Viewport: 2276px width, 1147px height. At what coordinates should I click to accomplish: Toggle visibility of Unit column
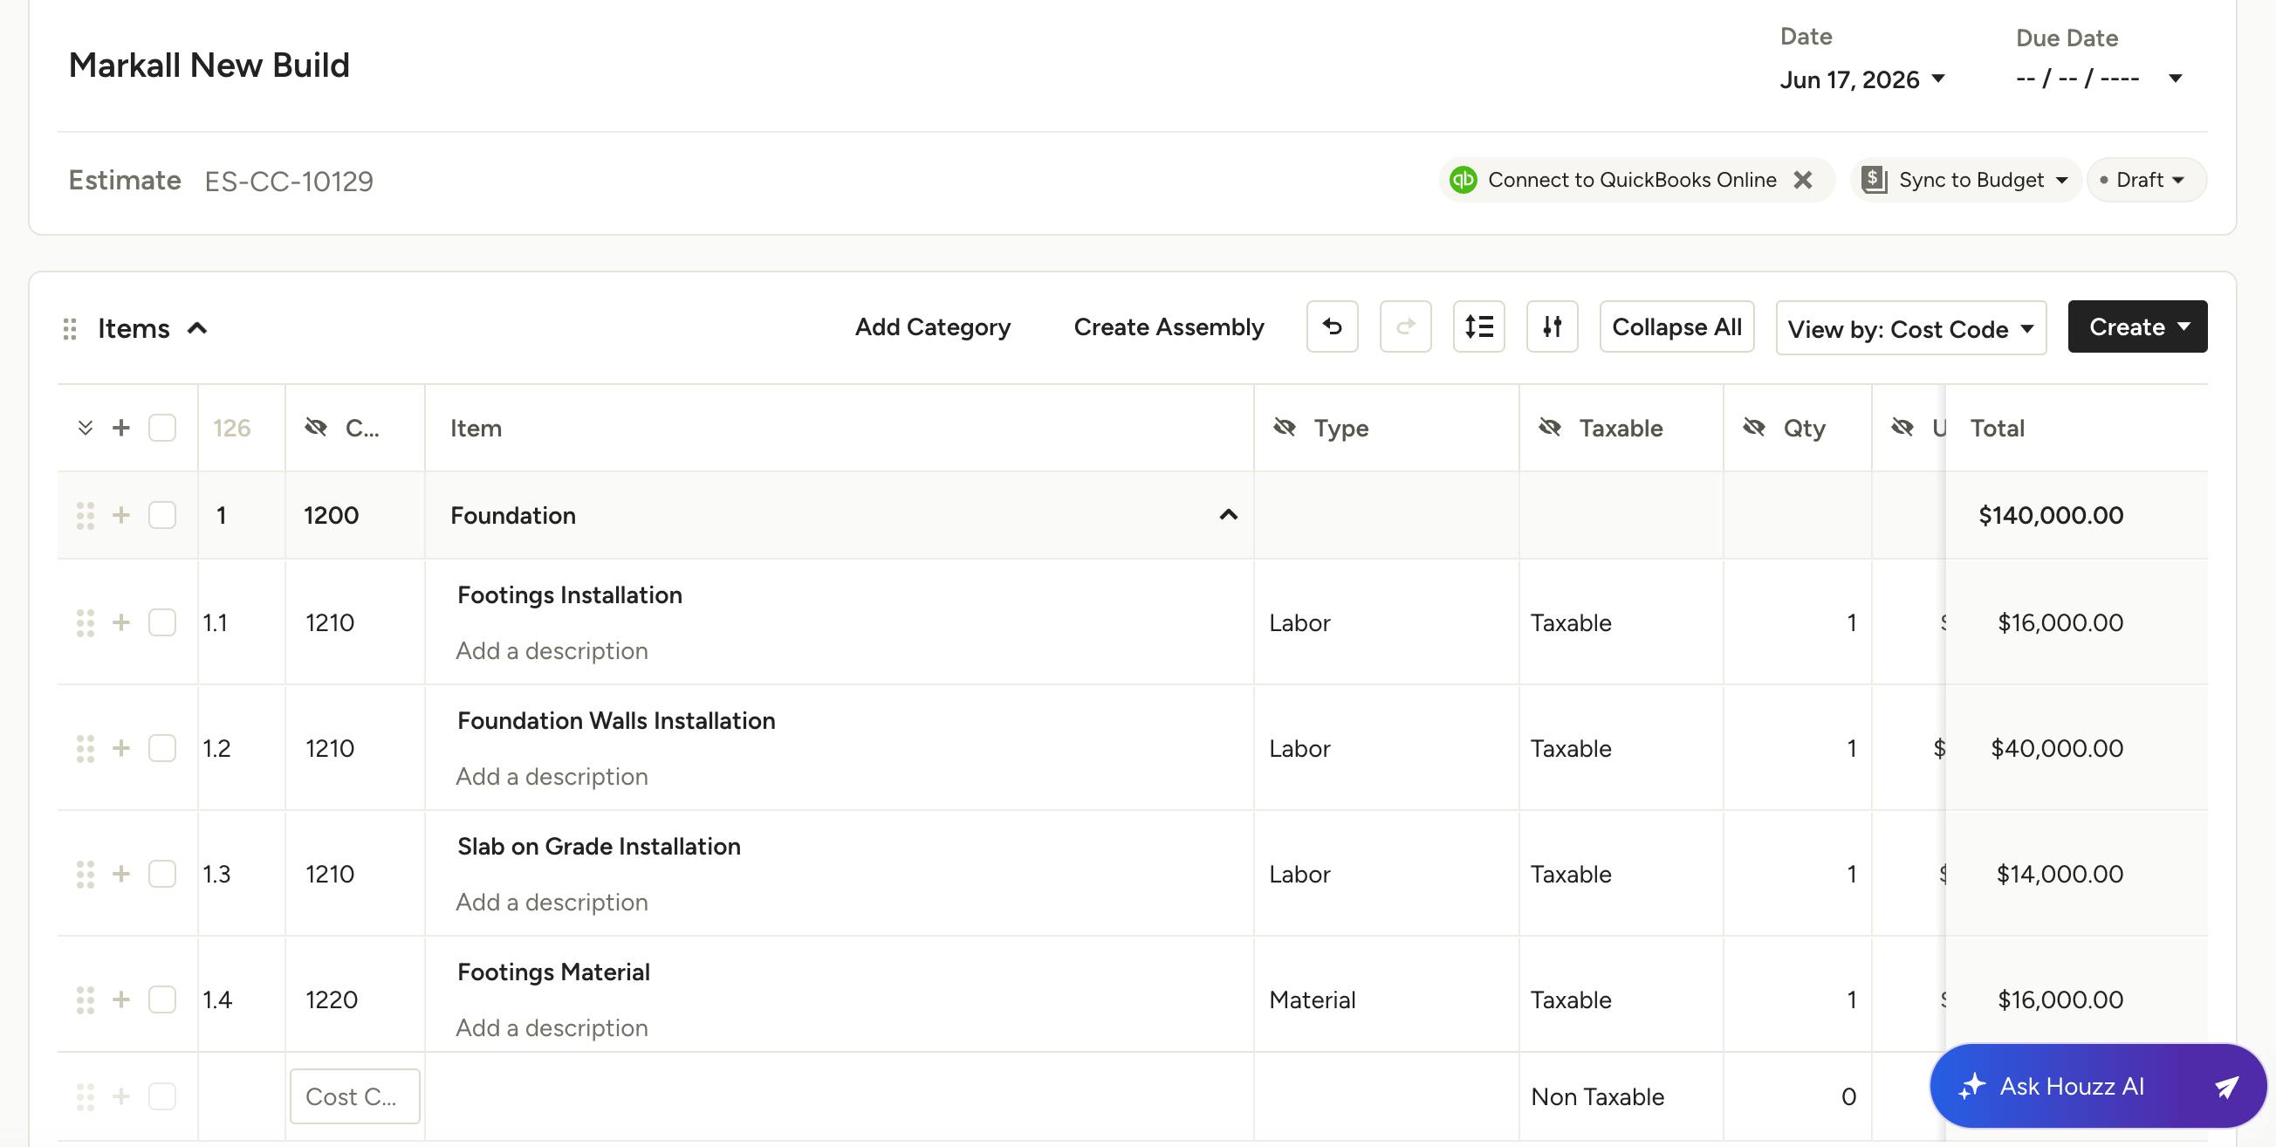(1902, 428)
